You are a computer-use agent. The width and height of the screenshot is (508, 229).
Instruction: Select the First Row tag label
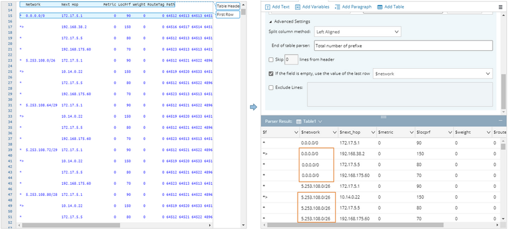[228, 15]
